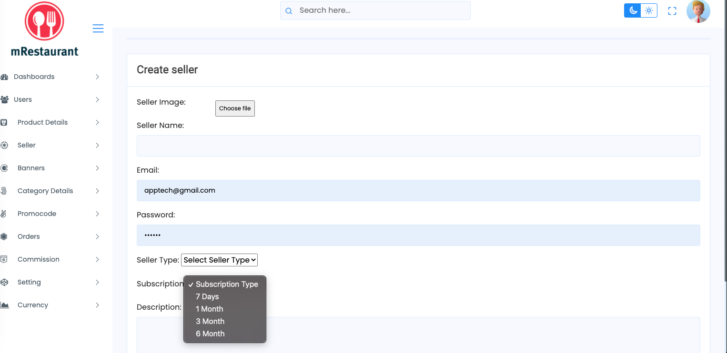The width and height of the screenshot is (727, 353).
Task: Expand the Product Details chevron
Action: 97,122
